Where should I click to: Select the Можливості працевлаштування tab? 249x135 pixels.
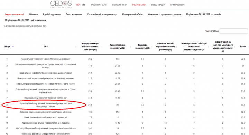(164, 14)
